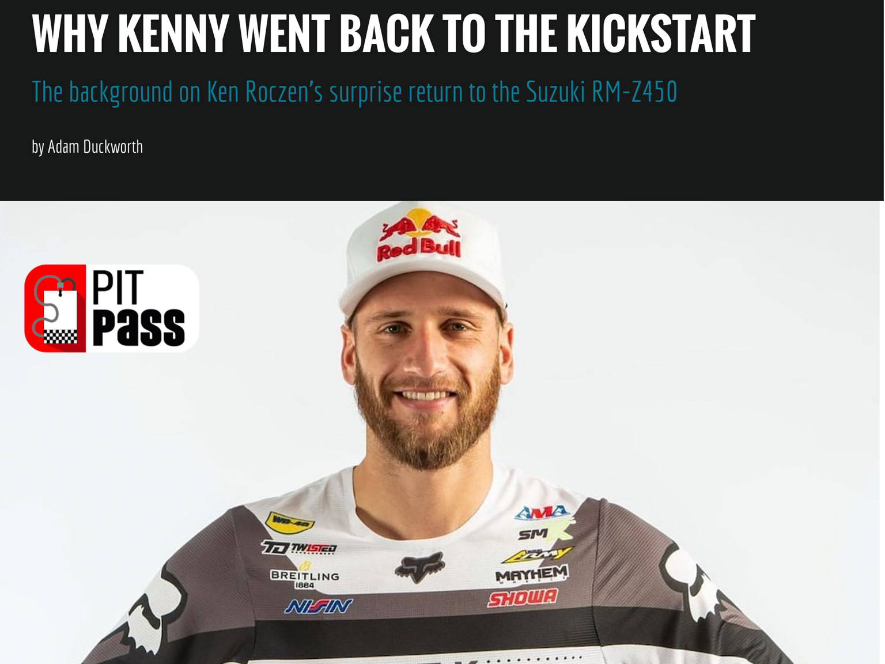The width and height of the screenshot is (885, 664).
Task: Click the yellow WD-40 badge on jersey
Action: point(290,523)
